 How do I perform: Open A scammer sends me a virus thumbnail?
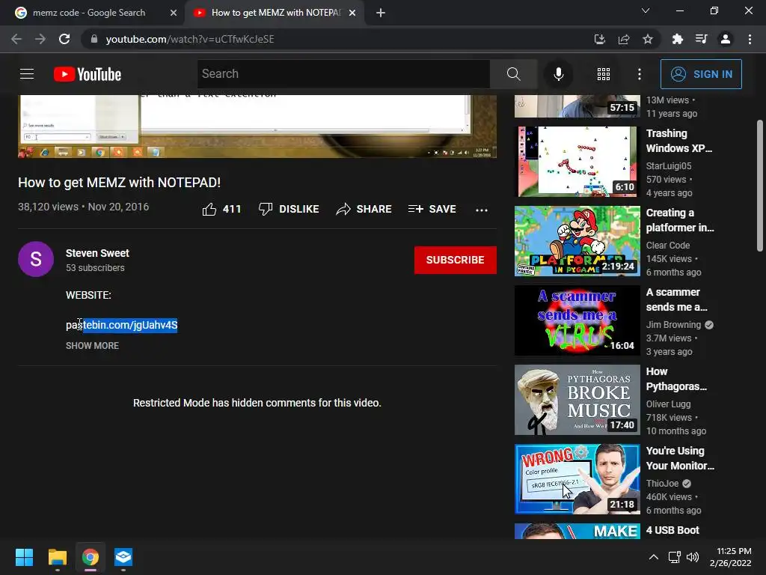[x=577, y=320]
